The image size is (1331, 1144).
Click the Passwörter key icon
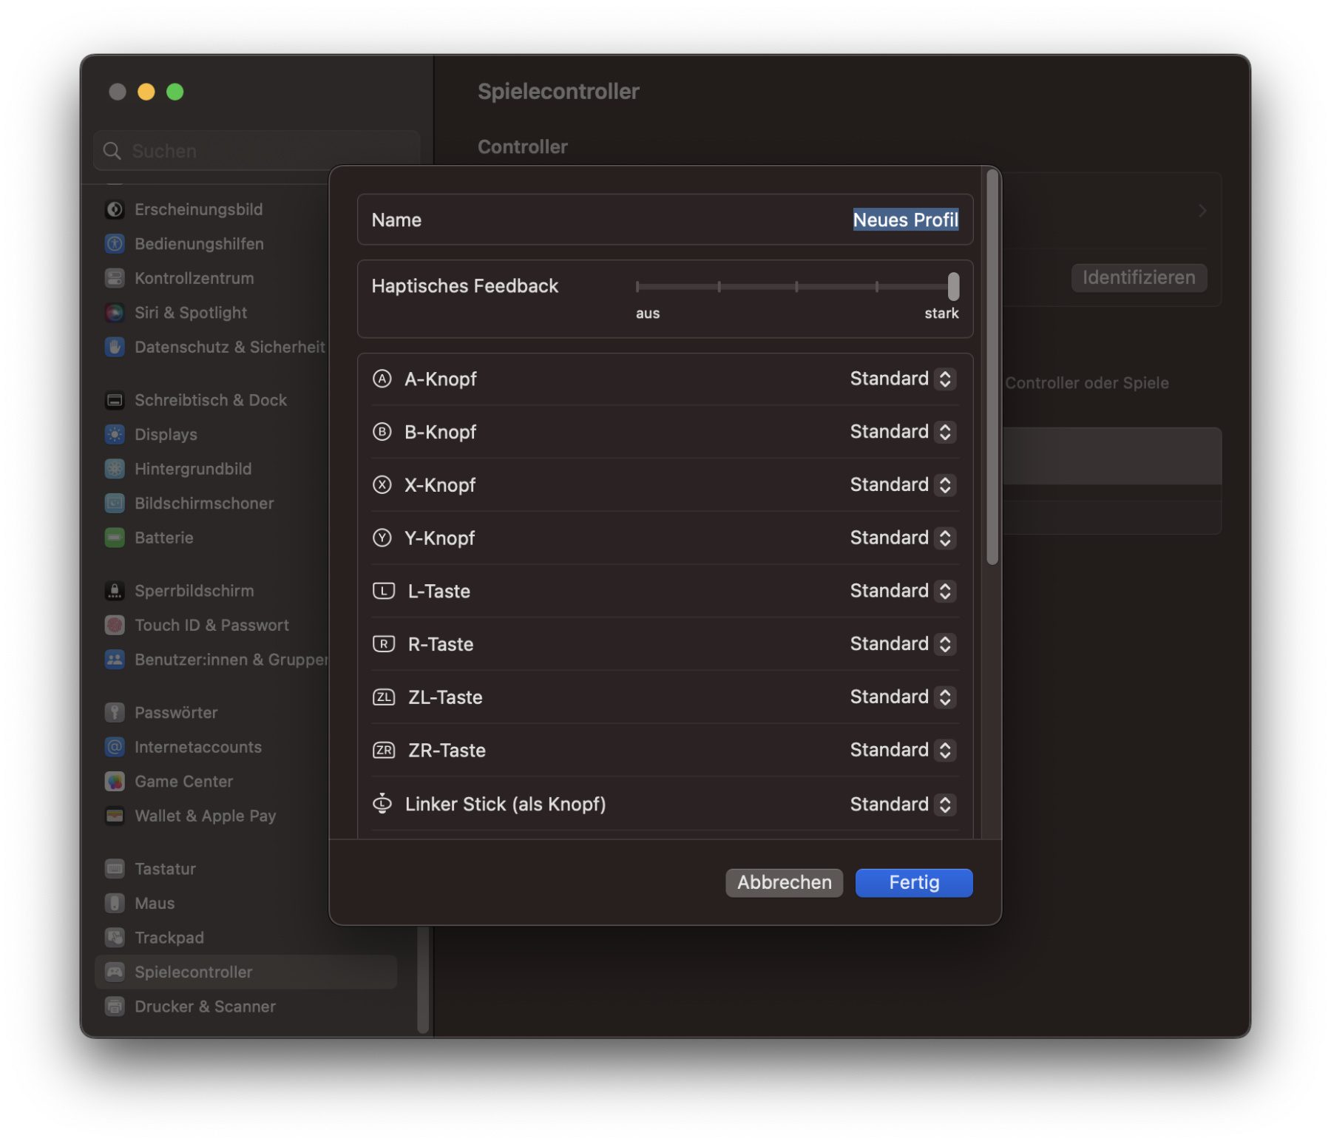[x=115, y=712]
